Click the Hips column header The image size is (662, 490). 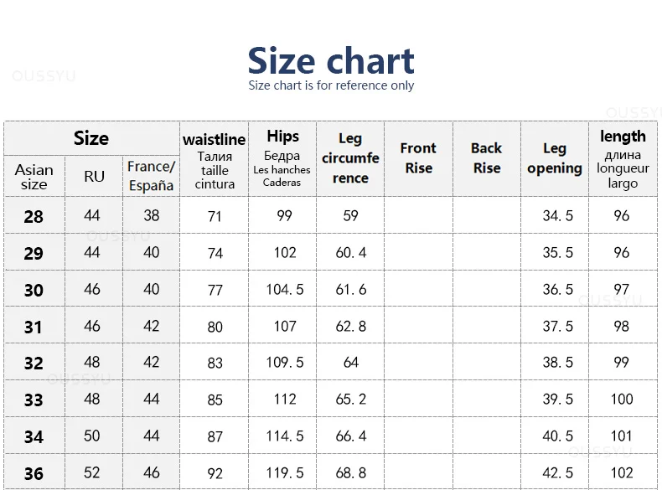[x=282, y=159]
